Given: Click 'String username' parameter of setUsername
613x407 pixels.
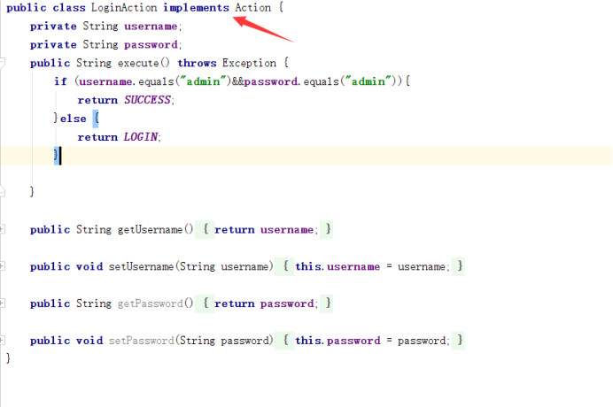Looking at the screenshot, I should (x=224, y=266).
